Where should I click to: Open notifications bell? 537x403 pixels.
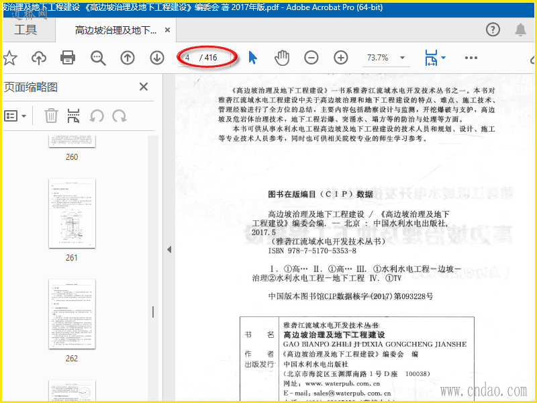click(x=521, y=30)
